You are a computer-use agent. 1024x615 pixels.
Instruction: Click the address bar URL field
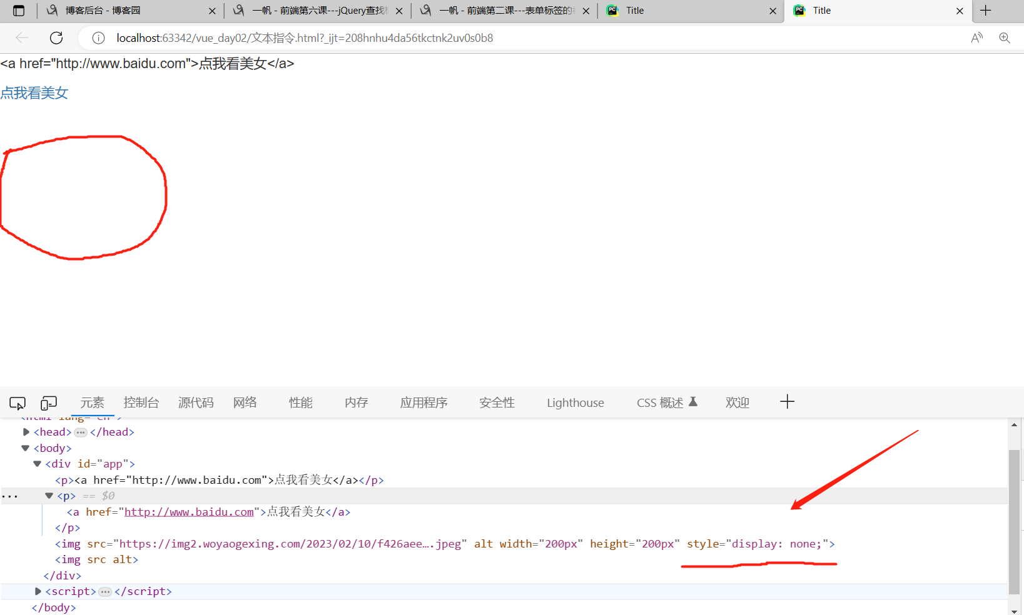pyautogui.click(x=519, y=38)
